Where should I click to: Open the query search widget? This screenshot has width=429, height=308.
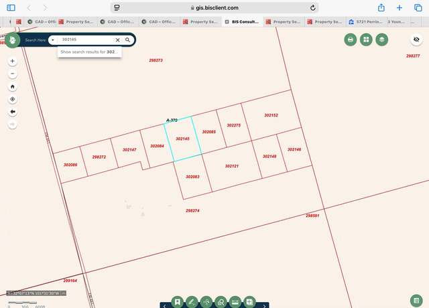(221, 302)
